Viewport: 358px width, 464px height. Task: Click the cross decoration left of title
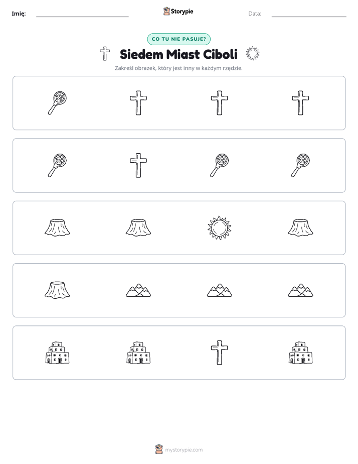tap(105, 54)
